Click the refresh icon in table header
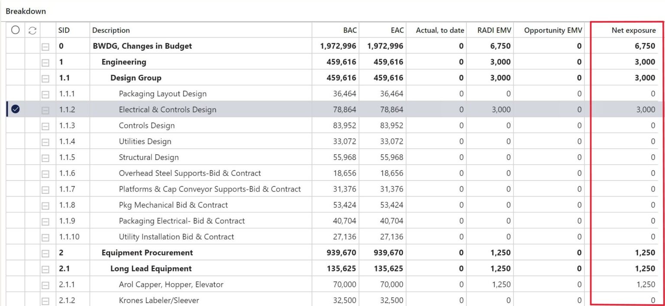The image size is (665, 306). click(x=32, y=30)
